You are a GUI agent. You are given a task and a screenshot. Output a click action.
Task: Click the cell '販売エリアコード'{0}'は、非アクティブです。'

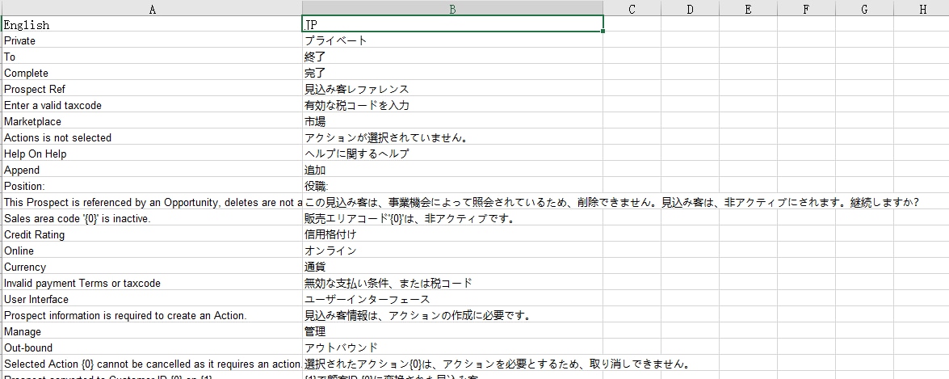point(453,218)
